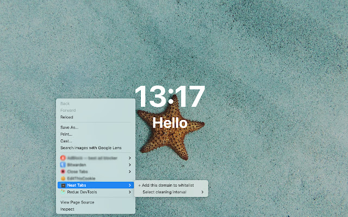Expand the Close Tabs submenu arrow
This screenshot has height=217, width=348.
[129, 171]
